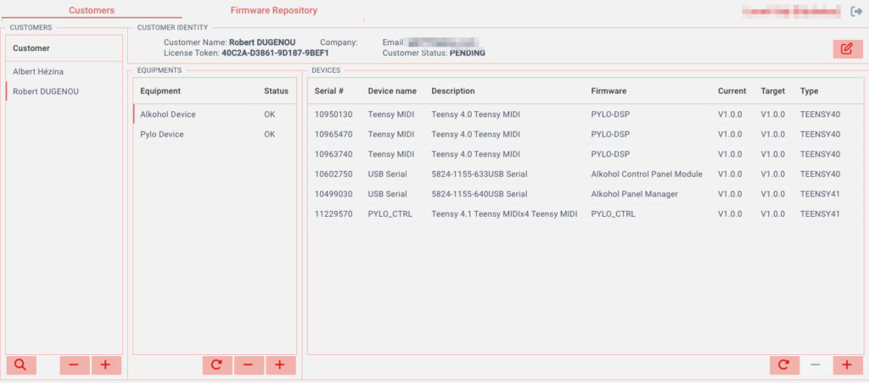This screenshot has width=869, height=383.
Task: Refresh the equipments list
Action: click(x=217, y=365)
